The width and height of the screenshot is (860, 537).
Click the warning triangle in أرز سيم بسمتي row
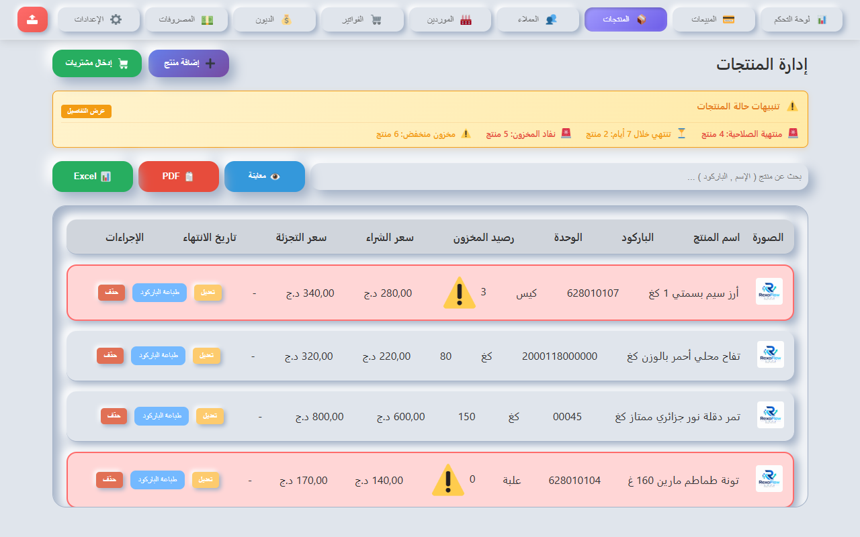(x=460, y=293)
